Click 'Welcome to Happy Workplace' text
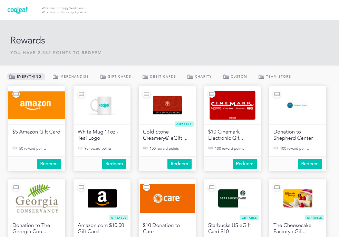 click(63, 8)
